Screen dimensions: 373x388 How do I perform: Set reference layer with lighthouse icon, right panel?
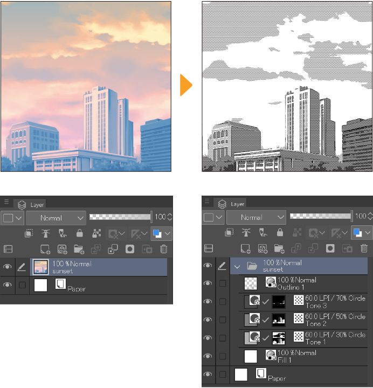click(247, 233)
